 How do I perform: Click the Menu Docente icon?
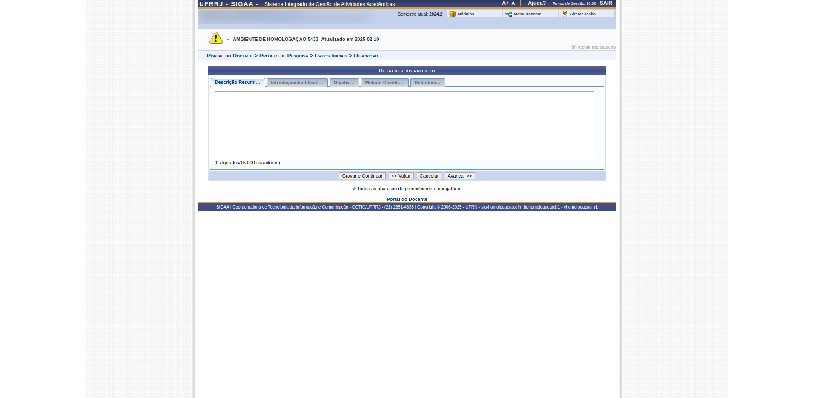[508, 14]
